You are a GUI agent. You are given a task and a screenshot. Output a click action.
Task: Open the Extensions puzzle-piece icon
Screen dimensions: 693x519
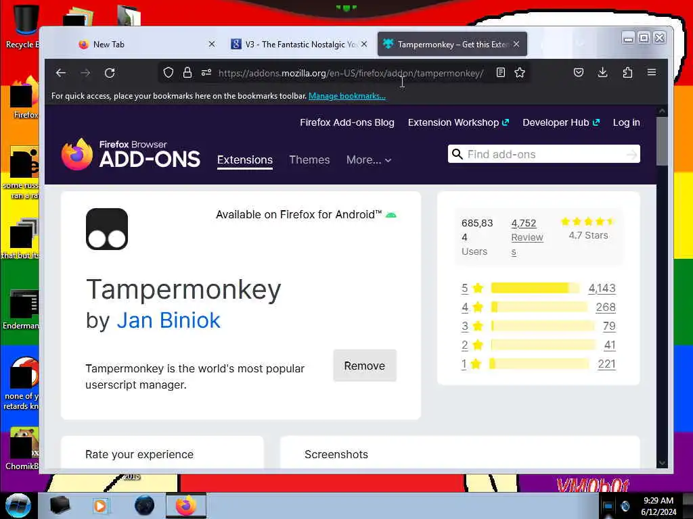(x=627, y=72)
